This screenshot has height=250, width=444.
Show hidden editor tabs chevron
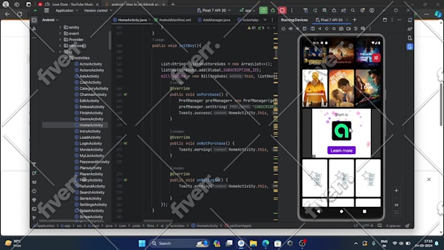click(x=265, y=20)
